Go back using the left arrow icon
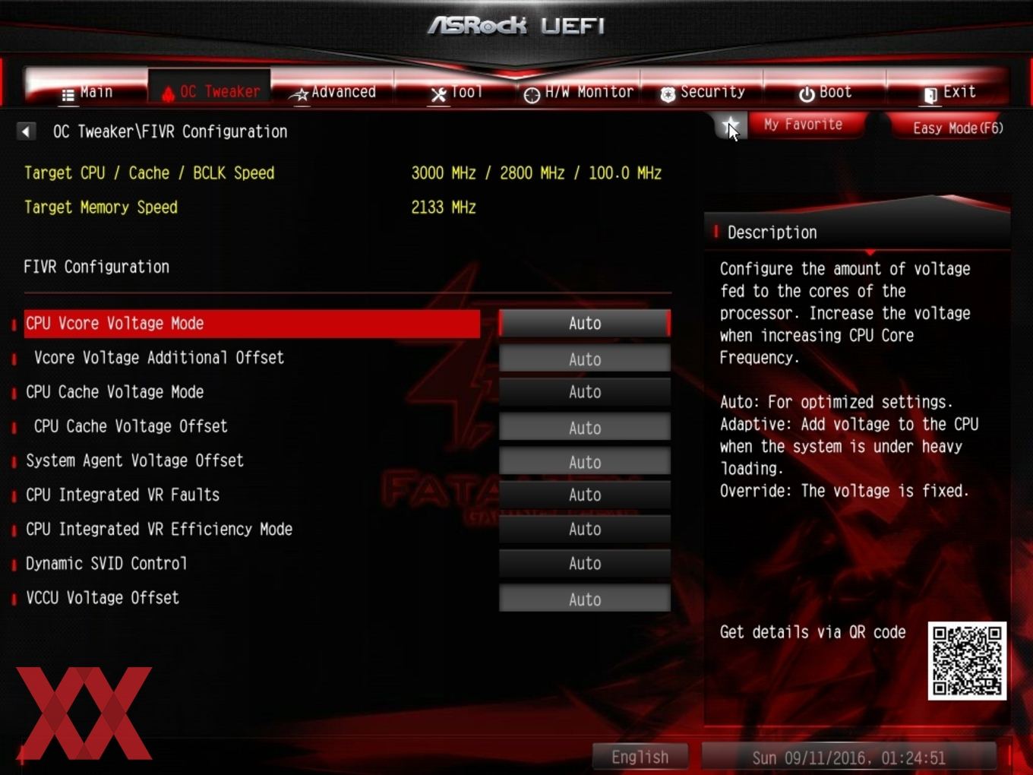 26,131
